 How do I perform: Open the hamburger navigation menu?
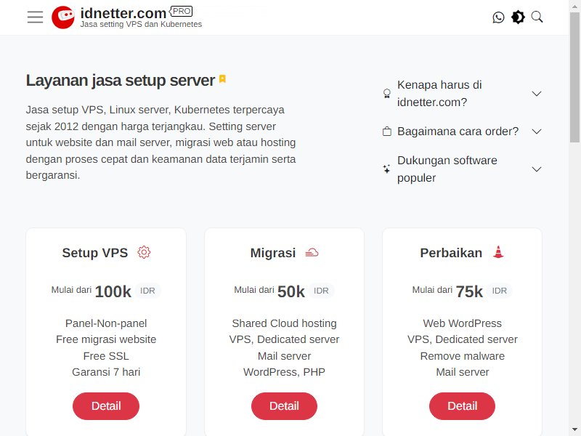click(x=35, y=17)
